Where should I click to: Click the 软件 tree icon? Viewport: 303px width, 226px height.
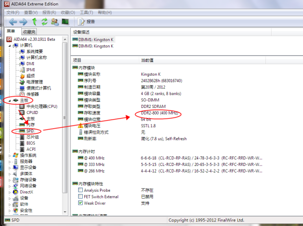(15, 204)
